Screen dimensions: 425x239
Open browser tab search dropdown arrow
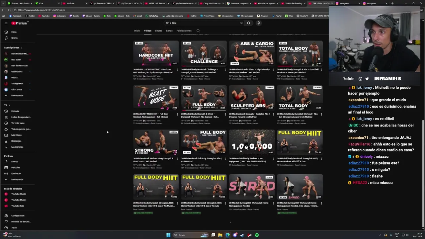[3, 3]
